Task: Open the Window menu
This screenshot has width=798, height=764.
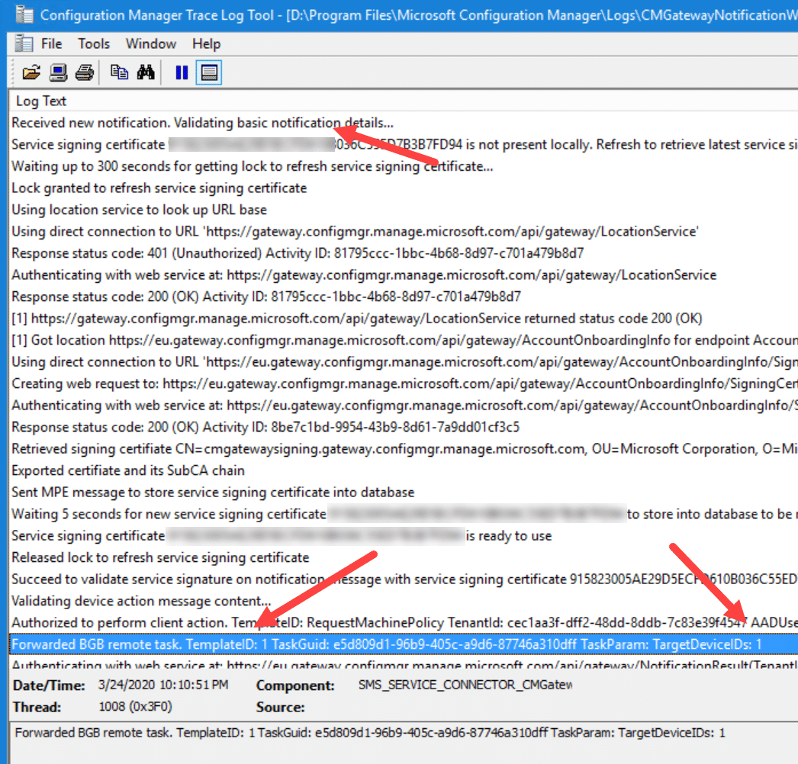Action: click(151, 43)
